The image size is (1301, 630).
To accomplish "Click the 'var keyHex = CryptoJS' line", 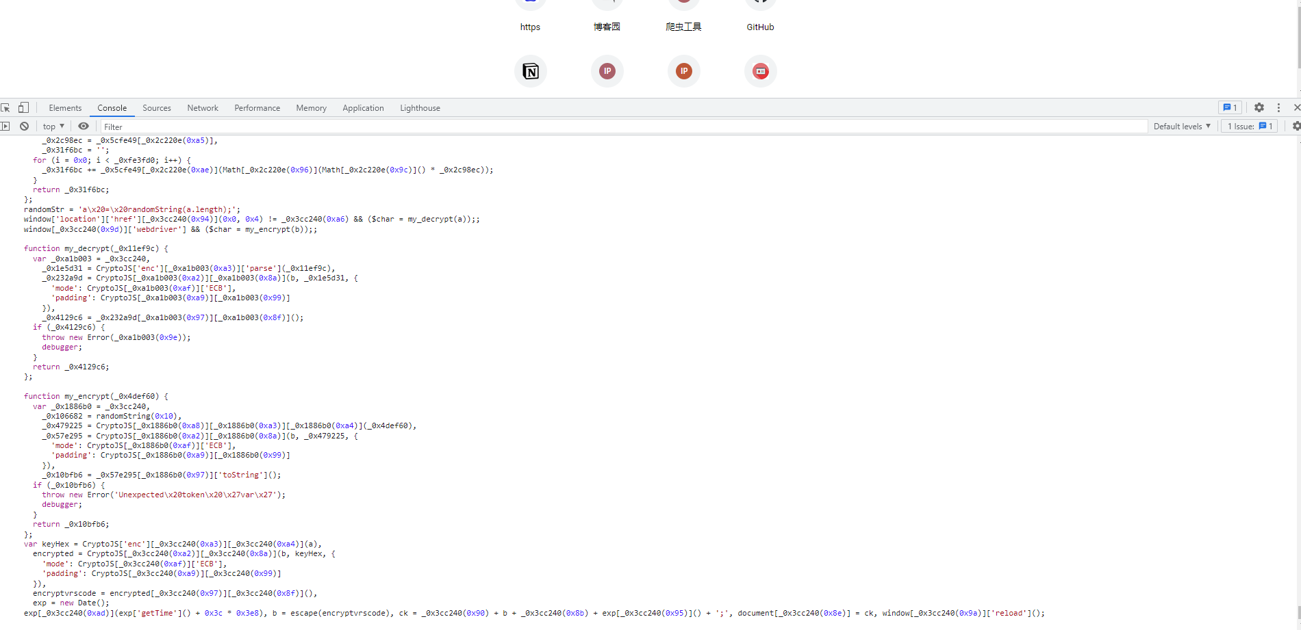I will click(x=173, y=544).
